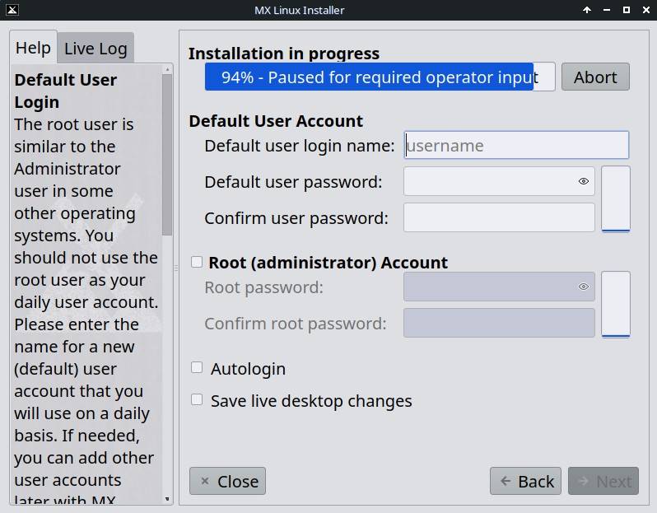Go Back to the previous step

526,481
